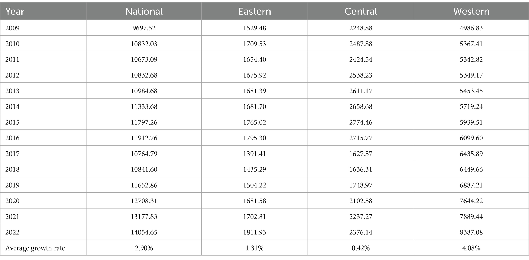Click the Year column header

point(15,11)
